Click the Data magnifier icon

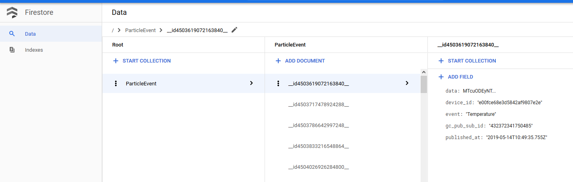[12, 34]
